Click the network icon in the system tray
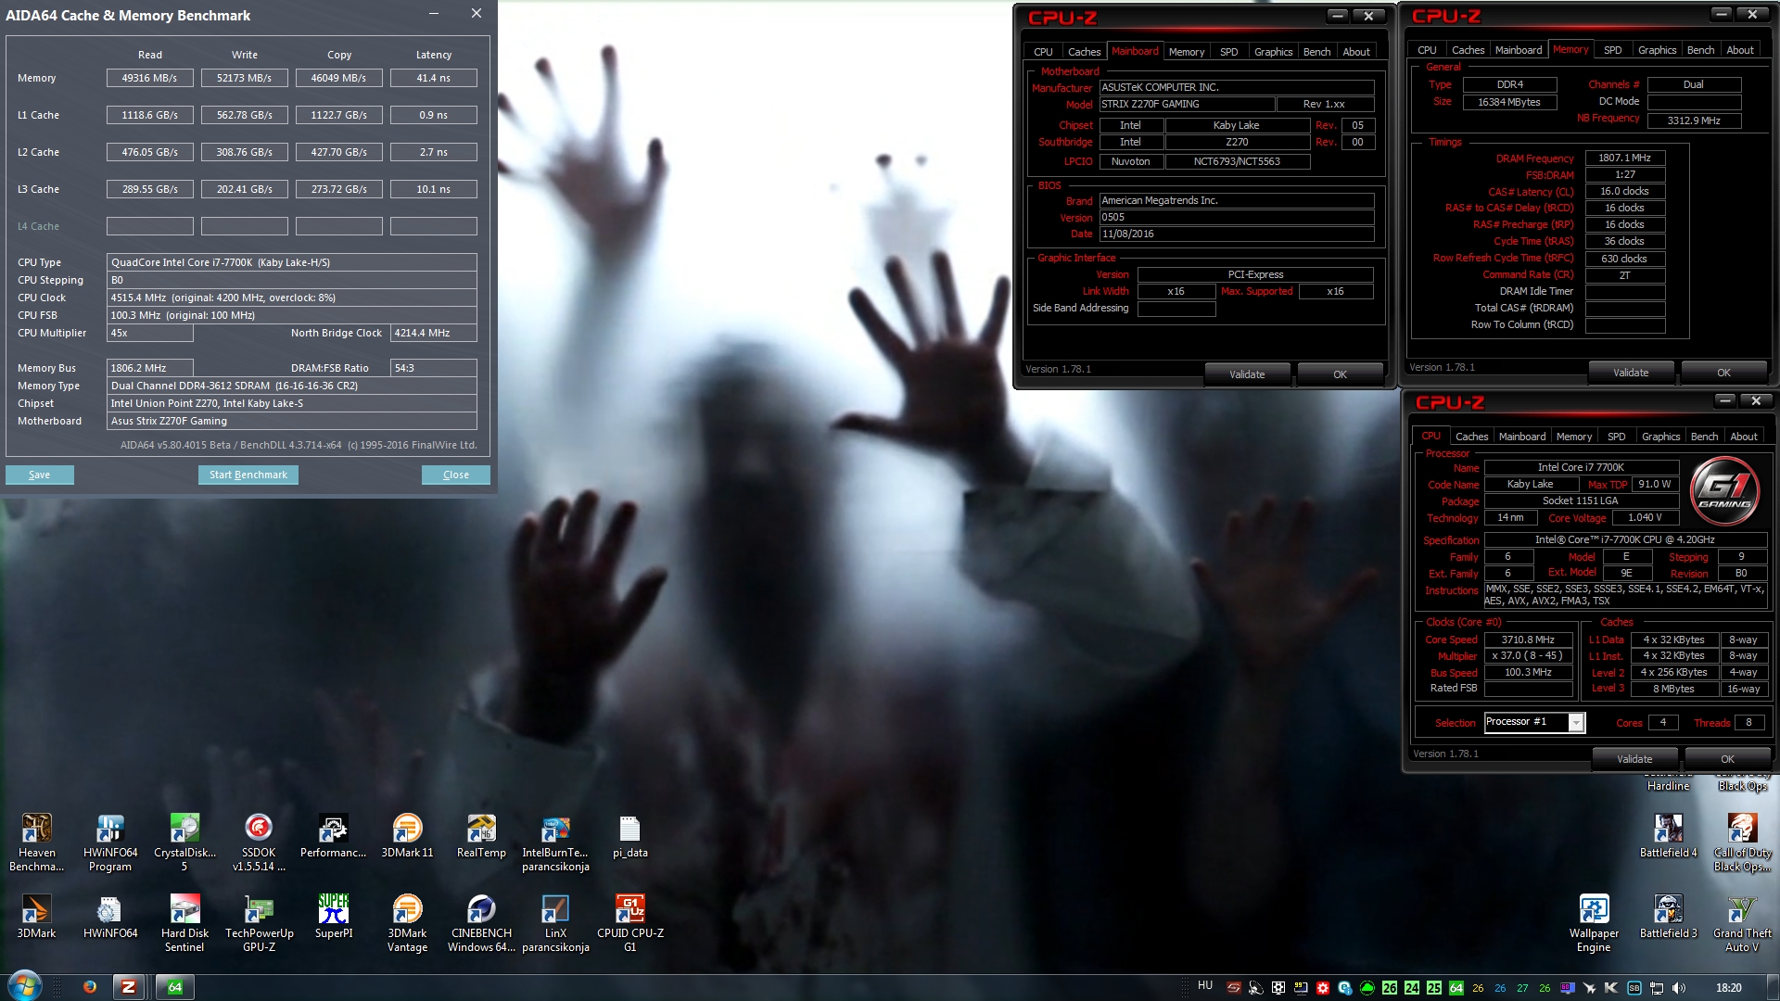This screenshot has height=1001, width=1780. [x=1657, y=988]
